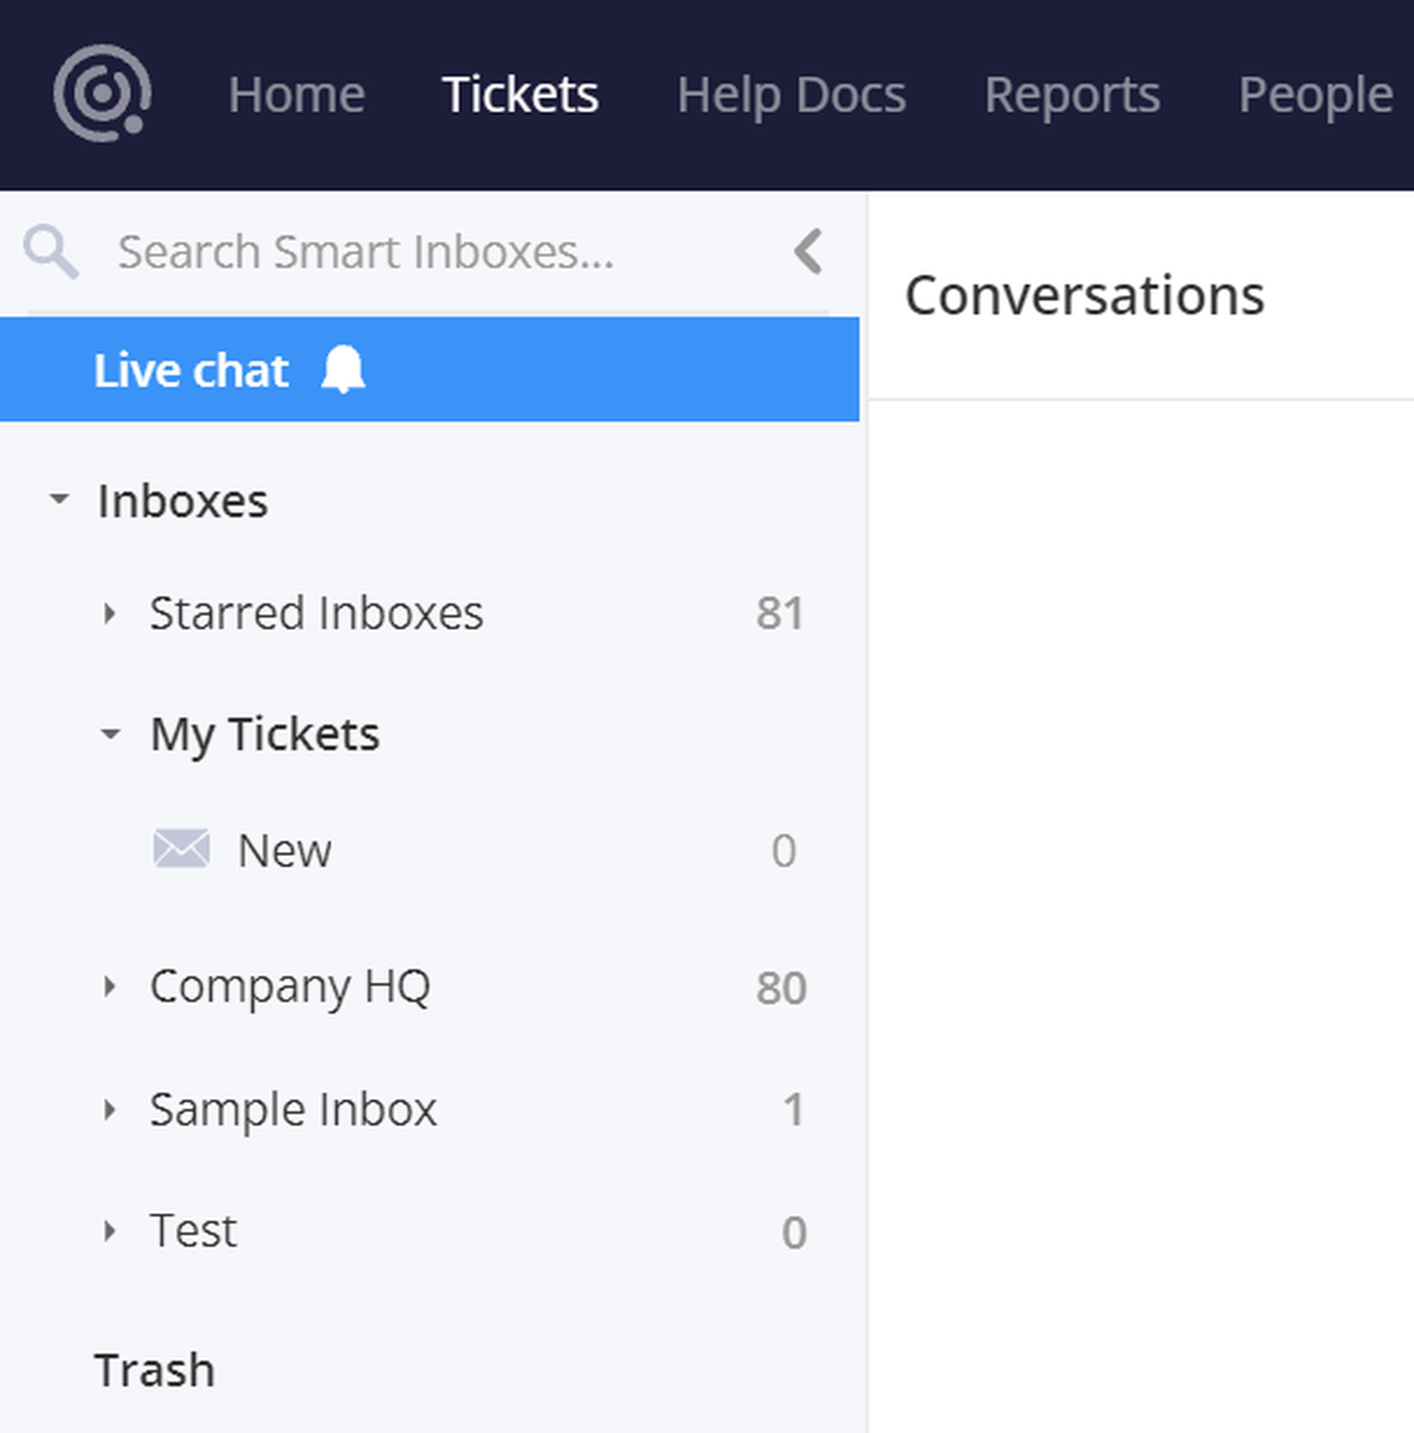Expand the Company HQ inbox
Image resolution: width=1414 pixels, height=1433 pixels.
click(110, 986)
